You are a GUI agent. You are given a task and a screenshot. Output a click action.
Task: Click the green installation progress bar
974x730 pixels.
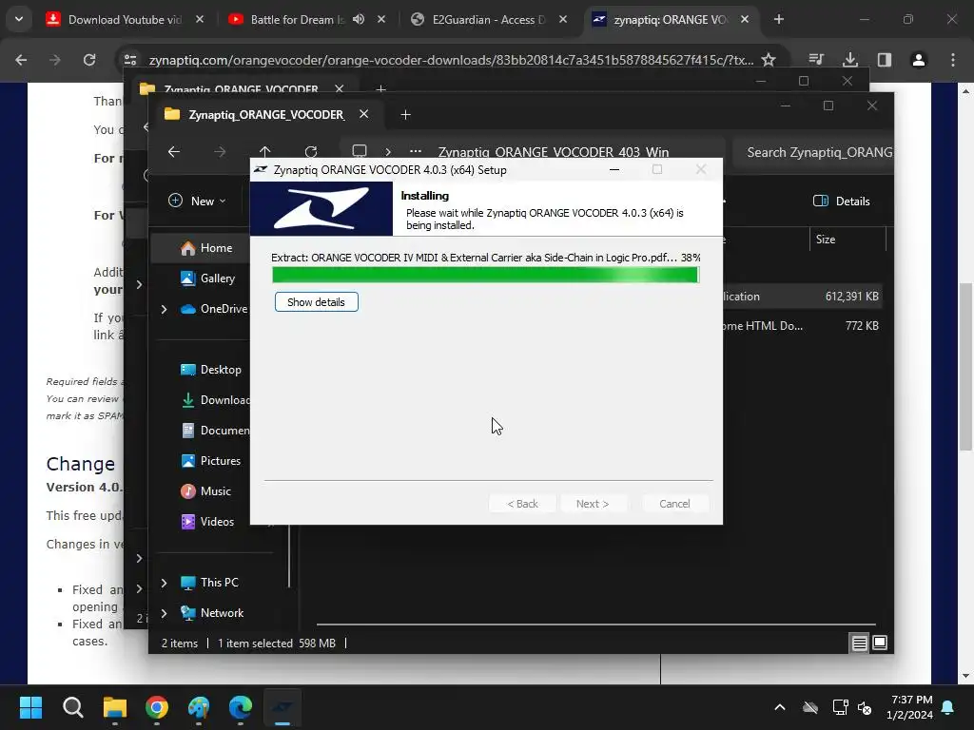pos(485,275)
